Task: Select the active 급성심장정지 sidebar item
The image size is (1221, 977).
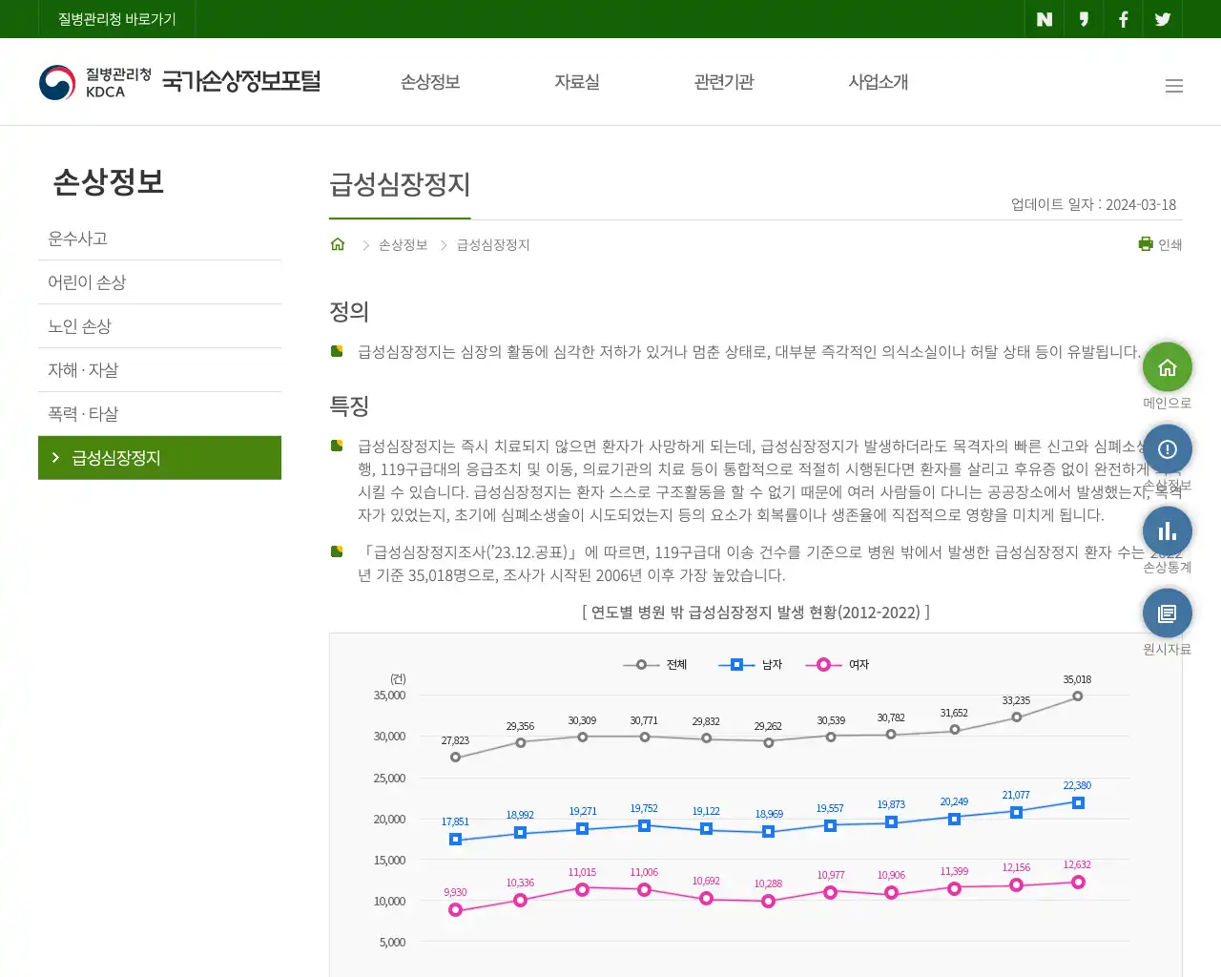Action: 159,458
